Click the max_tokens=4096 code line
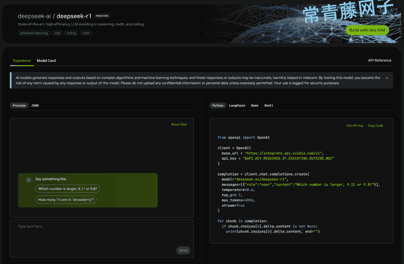Screen dimensions: 404x264 238,200
